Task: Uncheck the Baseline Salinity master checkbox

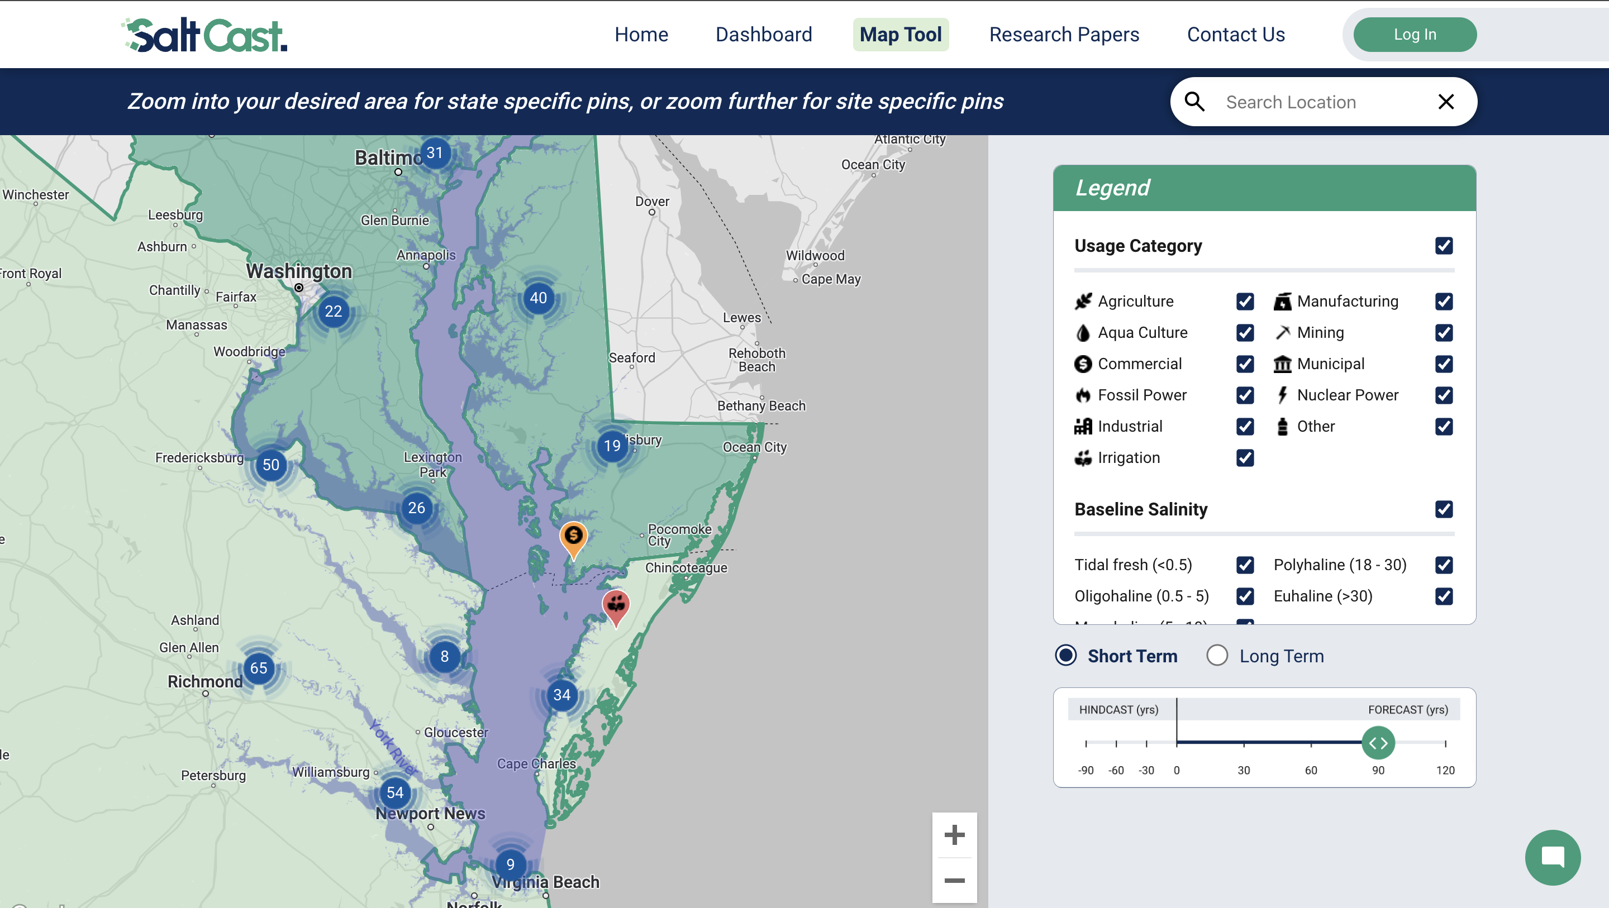Action: click(1444, 509)
